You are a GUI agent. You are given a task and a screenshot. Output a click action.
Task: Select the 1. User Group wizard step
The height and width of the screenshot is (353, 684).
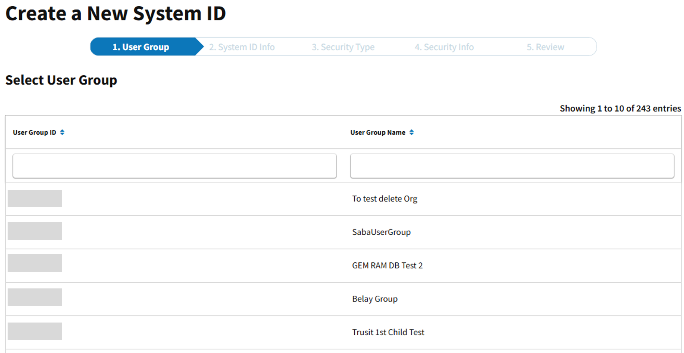141,47
